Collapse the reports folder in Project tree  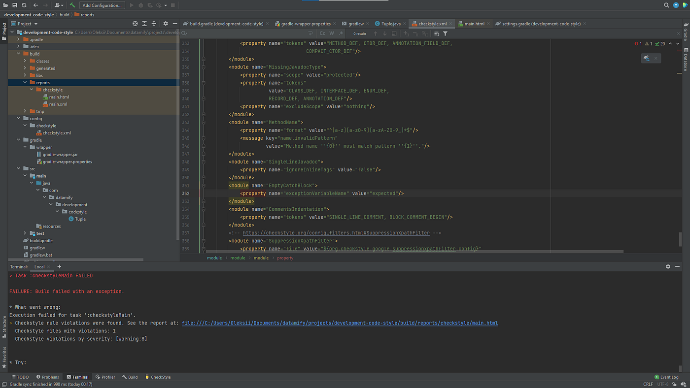[25, 82]
